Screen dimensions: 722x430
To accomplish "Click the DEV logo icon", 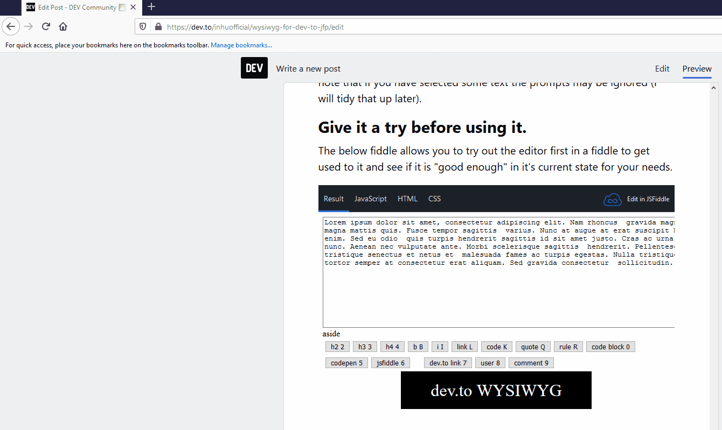I will (x=254, y=68).
